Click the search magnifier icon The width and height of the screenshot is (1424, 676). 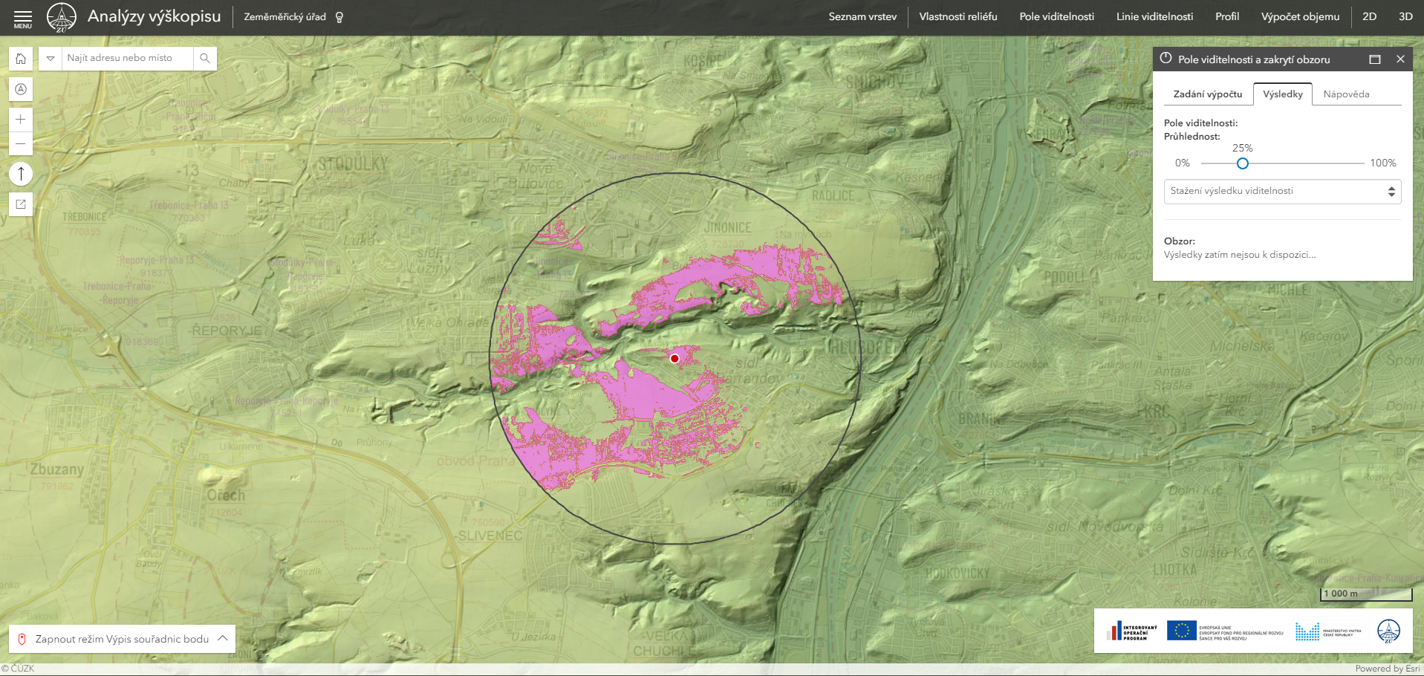(x=205, y=58)
